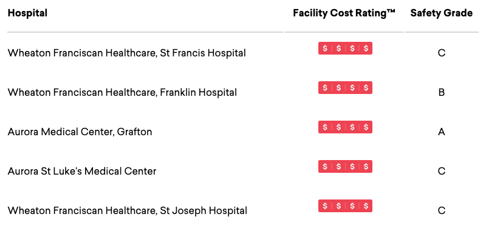Viewport: 486px width, 231px height.
Task: Select the Facility Cost Rating column header
Action: pos(344,13)
